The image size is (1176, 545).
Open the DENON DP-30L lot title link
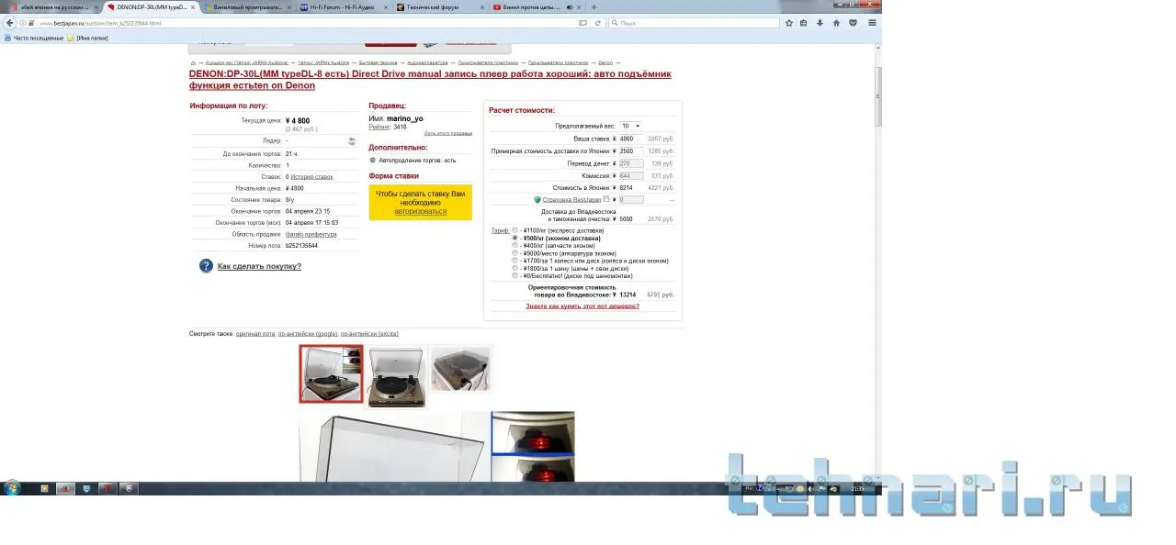(x=430, y=80)
